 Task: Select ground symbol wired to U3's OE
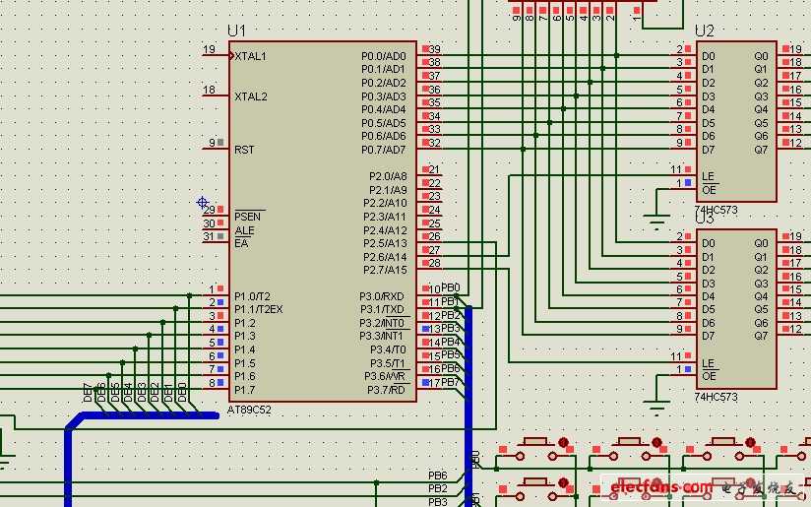(x=656, y=409)
